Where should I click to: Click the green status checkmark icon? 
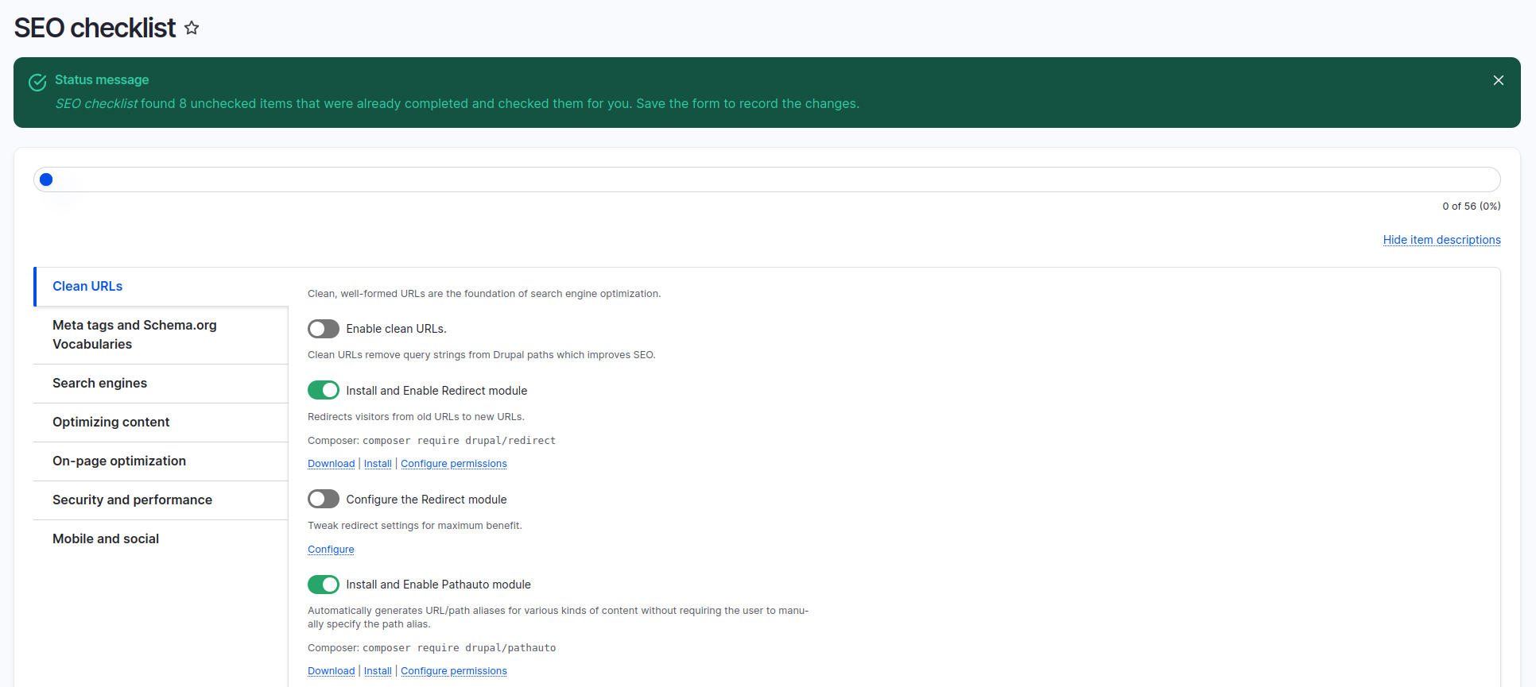37,83
